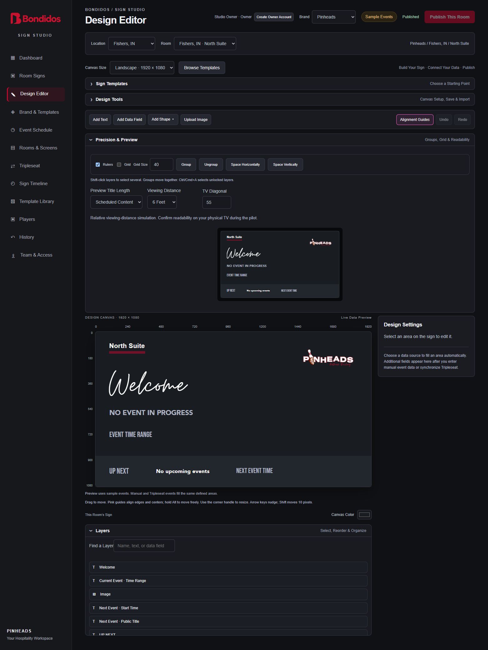Click the T icon on Next Event Public Title layer
Screen dimensions: 488x650
[94, 621]
